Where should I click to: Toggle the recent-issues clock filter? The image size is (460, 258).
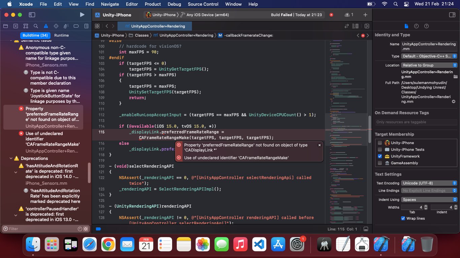pos(80,229)
